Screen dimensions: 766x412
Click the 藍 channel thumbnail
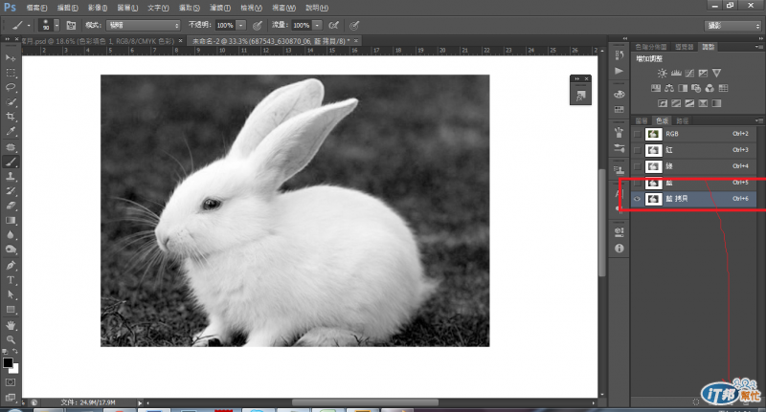click(x=655, y=182)
